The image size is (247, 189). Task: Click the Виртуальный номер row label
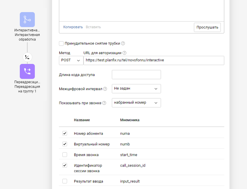pyautogui.click(x=92, y=144)
